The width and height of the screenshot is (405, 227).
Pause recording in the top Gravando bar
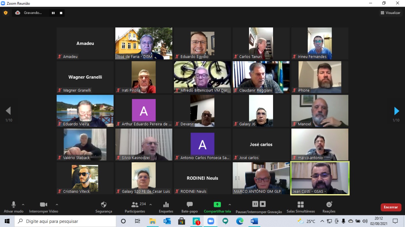click(x=53, y=13)
